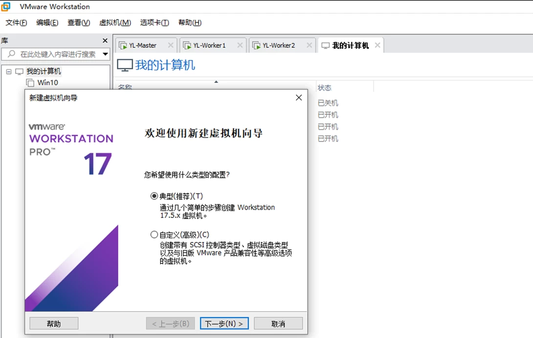Select the 我的计算机 tab
Screen dimensions: 533x338
tap(350, 45)
